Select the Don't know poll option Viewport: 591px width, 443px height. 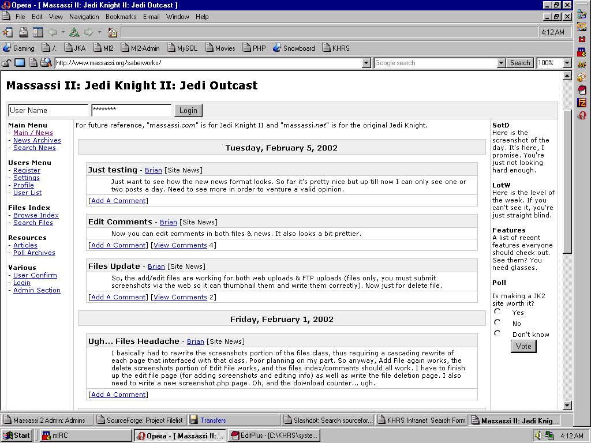(498, 333)
